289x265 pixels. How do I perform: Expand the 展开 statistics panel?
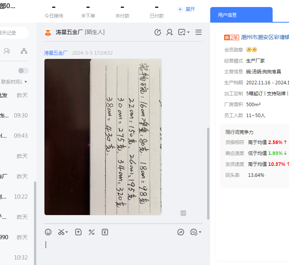click(186, 9)
